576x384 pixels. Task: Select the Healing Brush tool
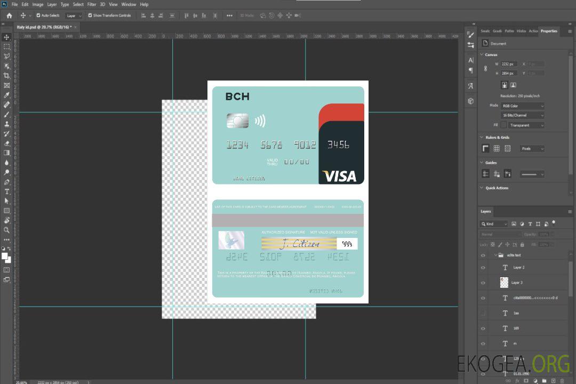6,105
